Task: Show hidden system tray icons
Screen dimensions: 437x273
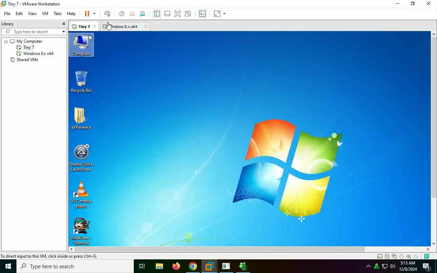Action: [x=368, y=266]
